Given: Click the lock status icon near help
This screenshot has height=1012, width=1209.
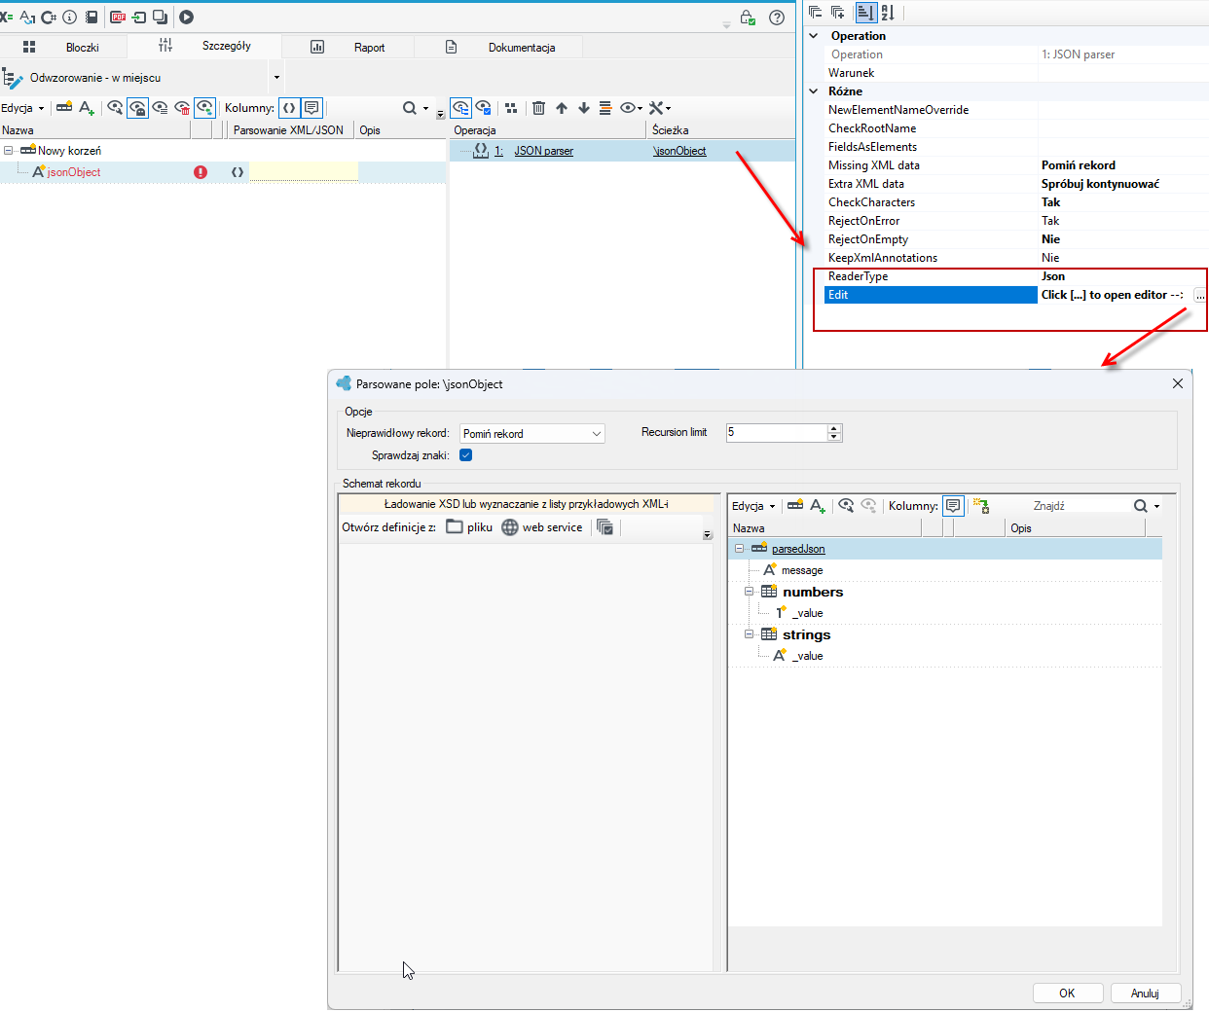Looking at the screenshot, I should coord(748,18).
